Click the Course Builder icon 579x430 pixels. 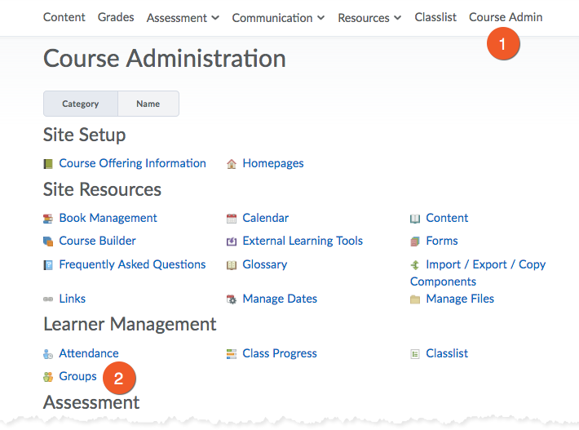tap(48, 242)
